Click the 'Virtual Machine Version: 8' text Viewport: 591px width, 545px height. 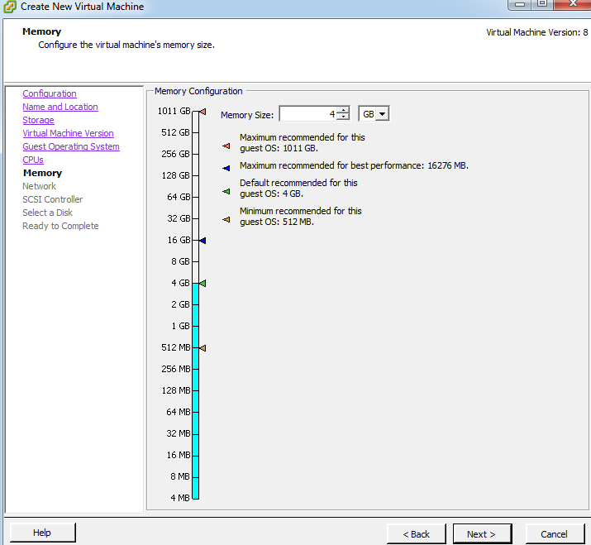click(x=537, y=32)
